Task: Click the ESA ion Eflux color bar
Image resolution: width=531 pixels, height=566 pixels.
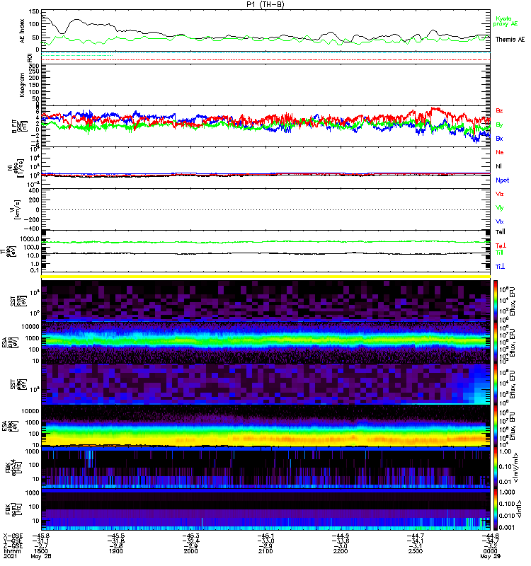Action: pyautogui.click(x=496, y=342)
